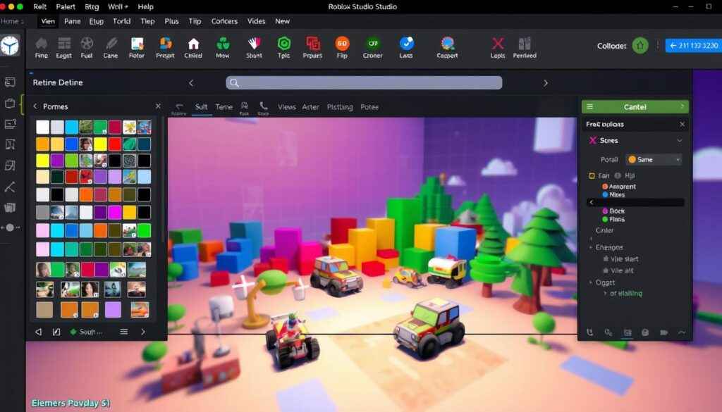Click the phone icon above viewport
This screenshot has height=412, width=722.
264,106
